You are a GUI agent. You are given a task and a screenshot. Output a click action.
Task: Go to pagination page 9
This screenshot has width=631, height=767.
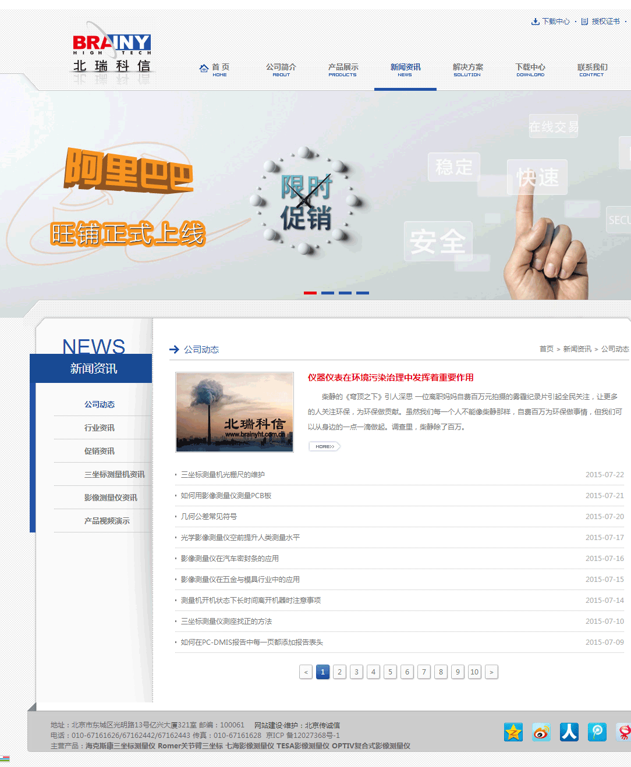pyautogui.click(x=458, y=672)
